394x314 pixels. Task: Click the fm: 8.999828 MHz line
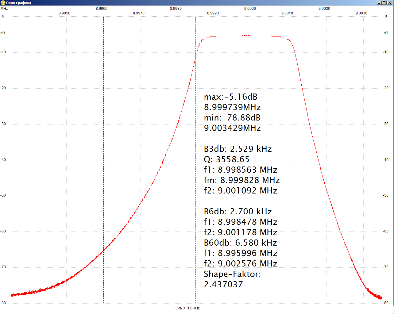coord(242,180)
